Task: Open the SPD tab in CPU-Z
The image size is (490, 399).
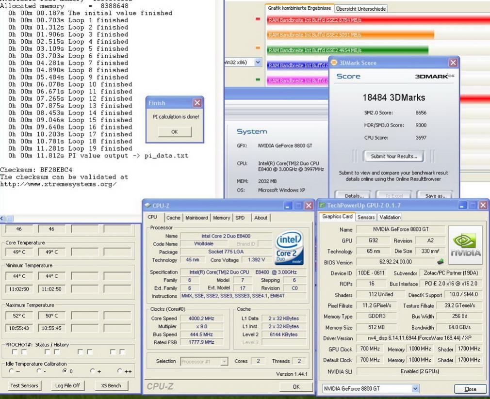Action: point(240,218)
